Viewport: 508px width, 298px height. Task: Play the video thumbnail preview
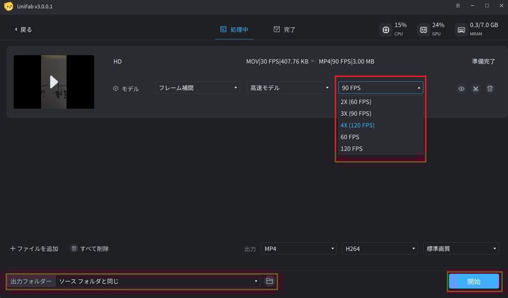(54, 81)
